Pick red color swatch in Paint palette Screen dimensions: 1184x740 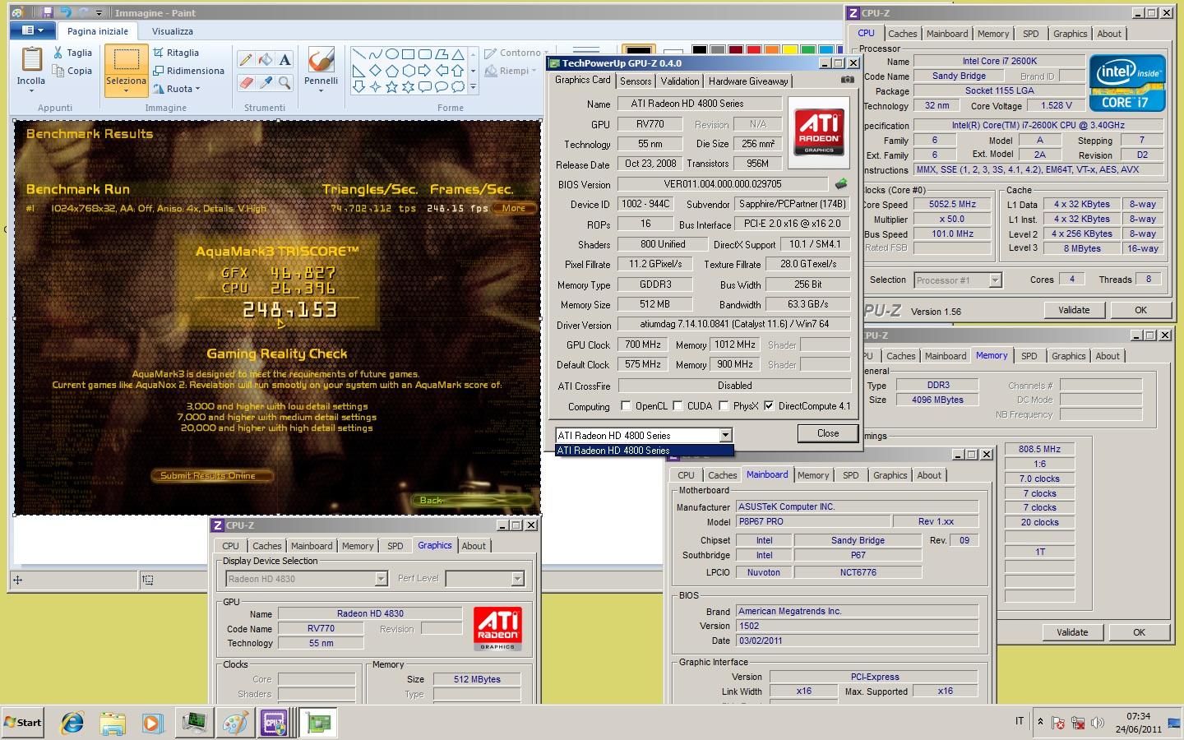[754, 49]
